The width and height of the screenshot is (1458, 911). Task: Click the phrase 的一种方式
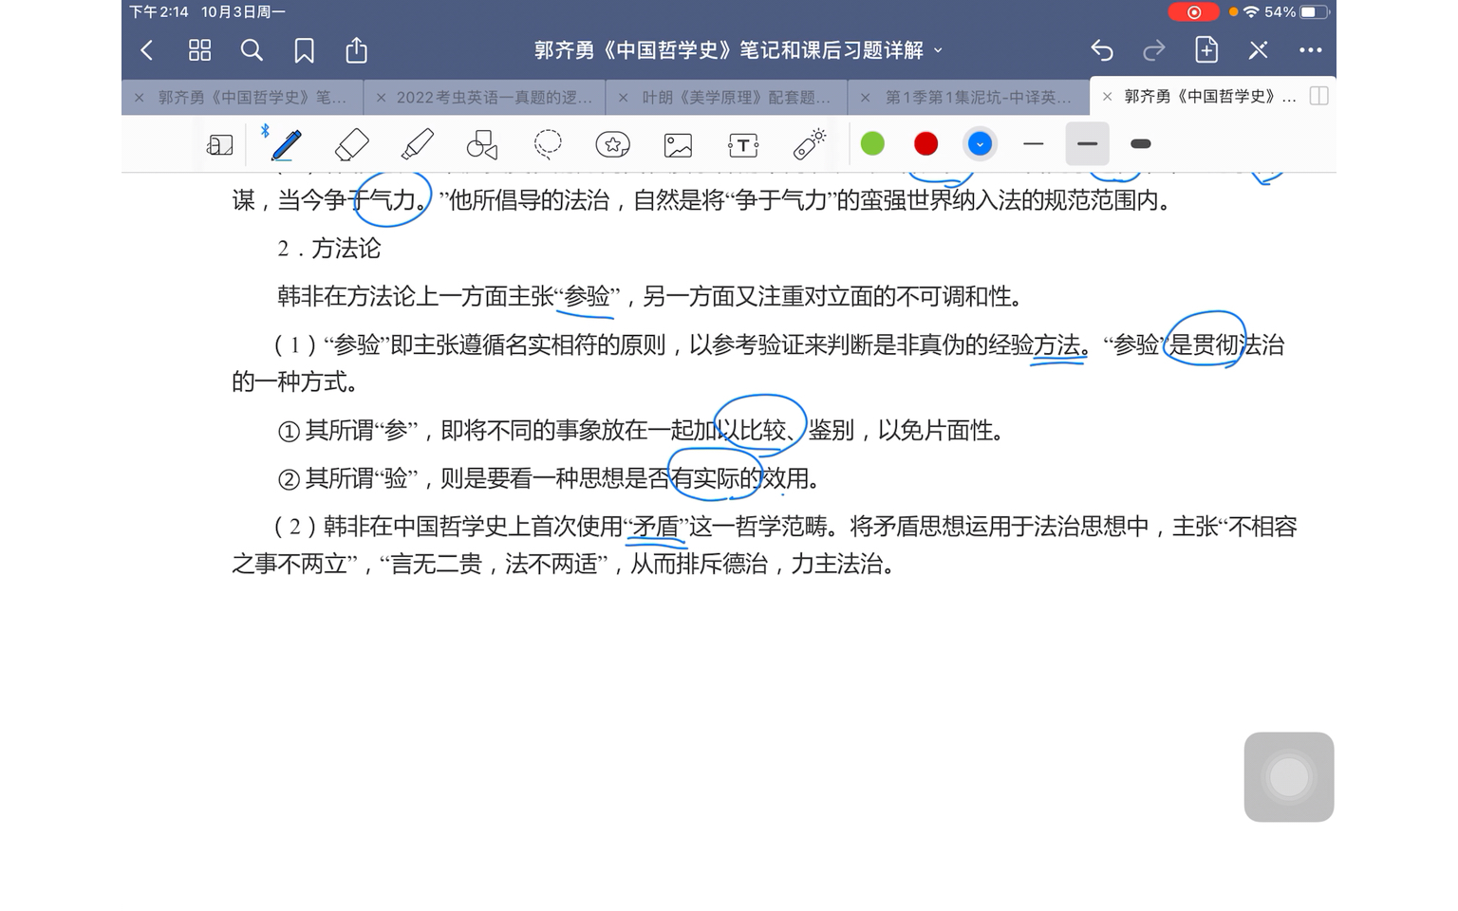pos(289,382)
